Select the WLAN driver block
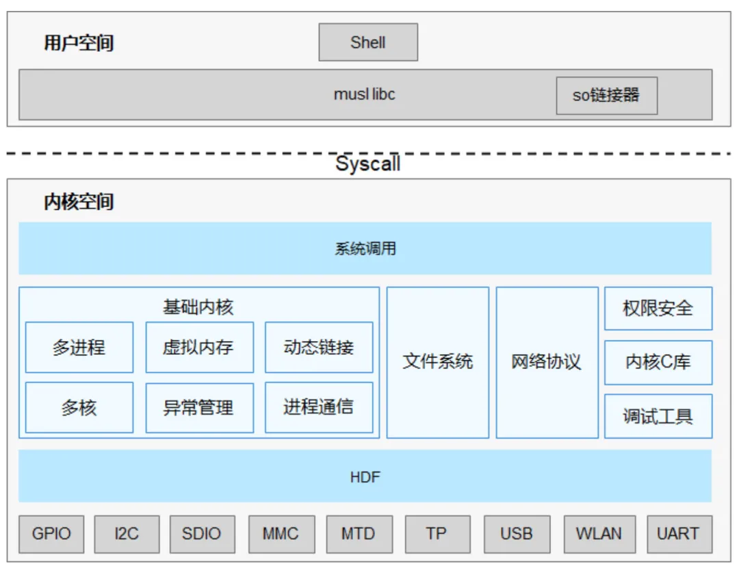 [x=599, y=534]
